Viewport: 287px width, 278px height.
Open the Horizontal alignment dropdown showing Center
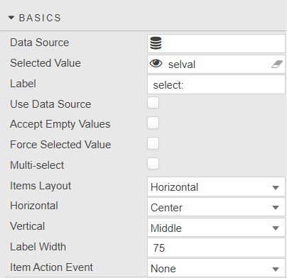(x=216, y=207)
